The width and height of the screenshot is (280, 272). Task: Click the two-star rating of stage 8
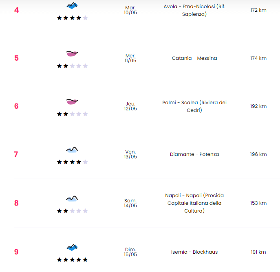72,211
